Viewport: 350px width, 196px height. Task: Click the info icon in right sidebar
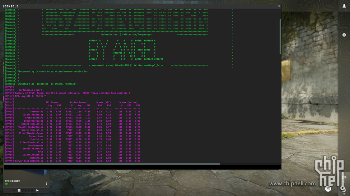[344, 35]
